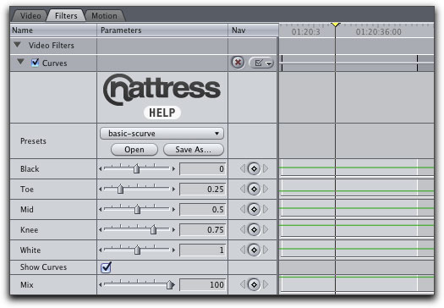
Task: Click the Name column header
Action: 53,30
